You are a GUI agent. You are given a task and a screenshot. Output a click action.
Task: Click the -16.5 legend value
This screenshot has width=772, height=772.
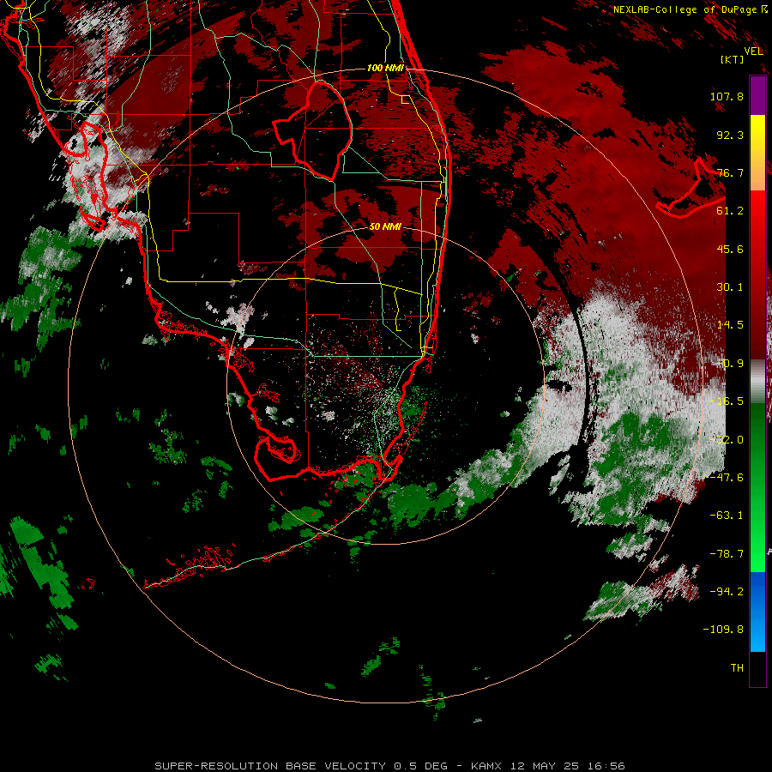tap(727, 401)
